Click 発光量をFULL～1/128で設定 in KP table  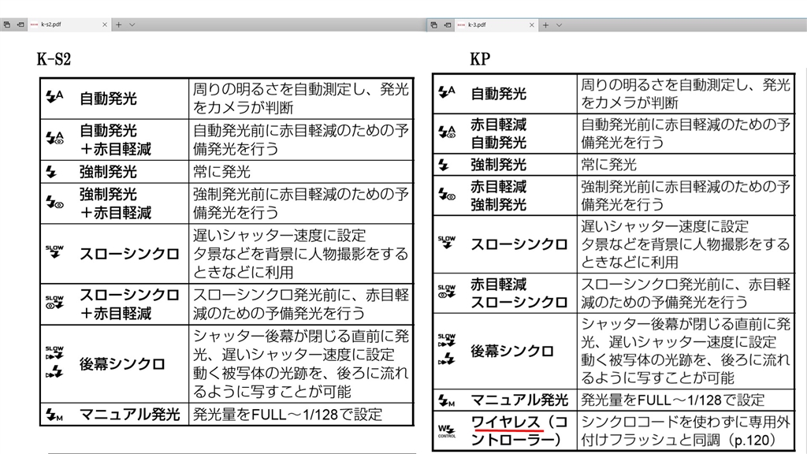click(673, 400)
